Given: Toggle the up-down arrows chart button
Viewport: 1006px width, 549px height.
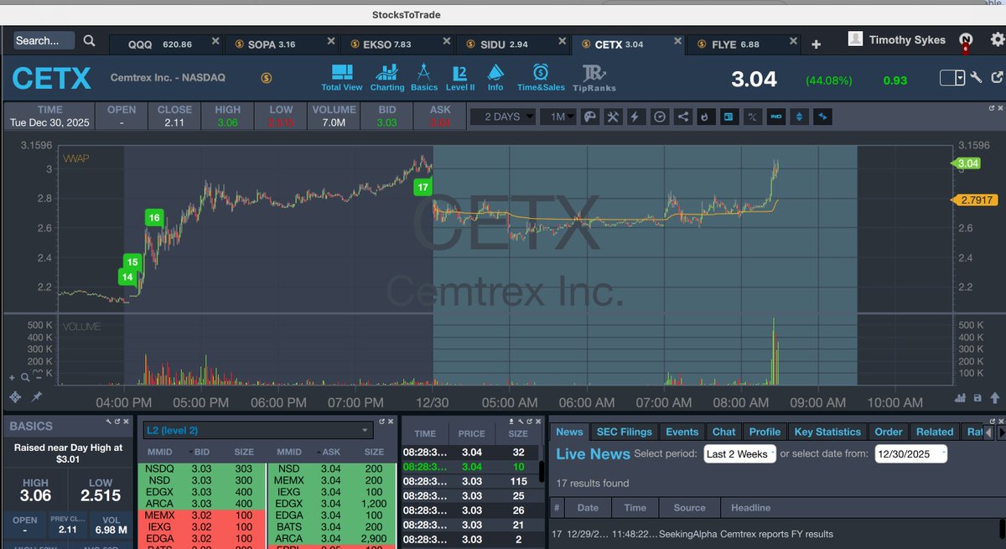Looking at the screenshot, I should 799,117.
